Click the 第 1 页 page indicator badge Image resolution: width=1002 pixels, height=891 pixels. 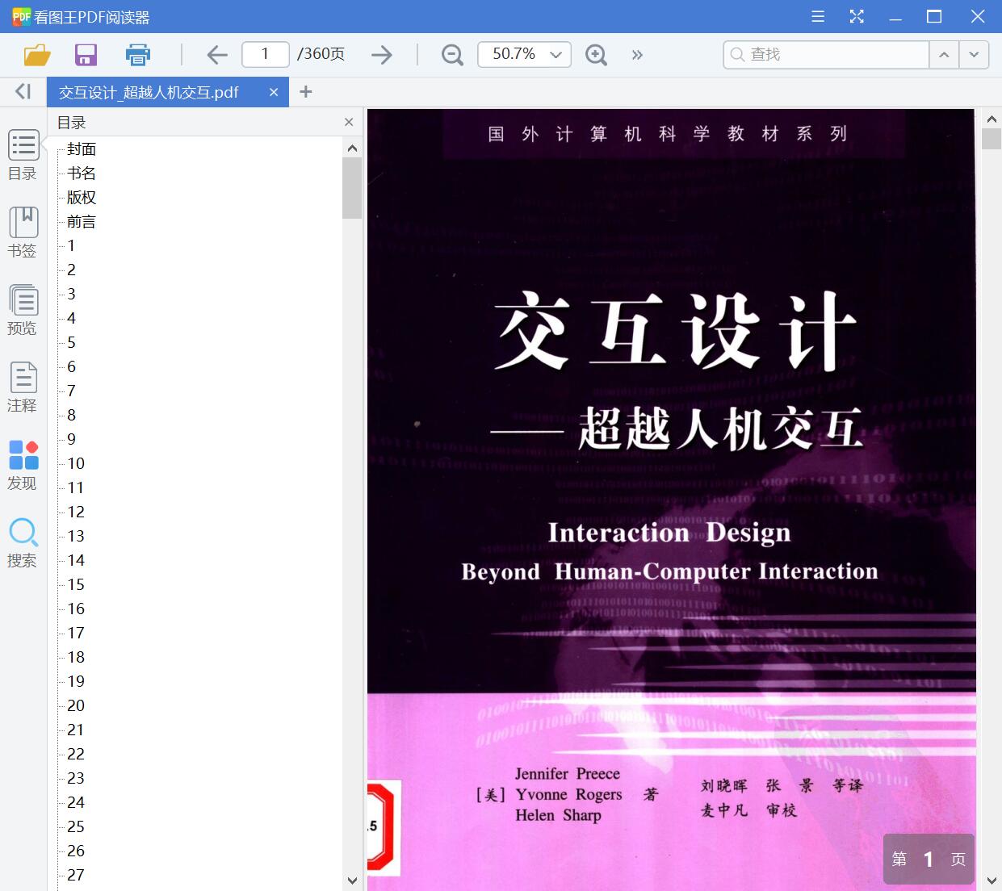click(x=929, y=860)
